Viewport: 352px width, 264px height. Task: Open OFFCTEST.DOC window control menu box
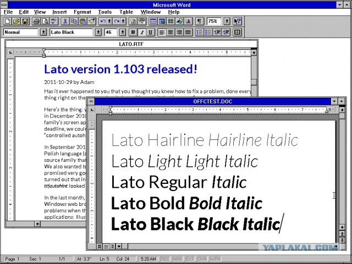click(x=91, y=102)
